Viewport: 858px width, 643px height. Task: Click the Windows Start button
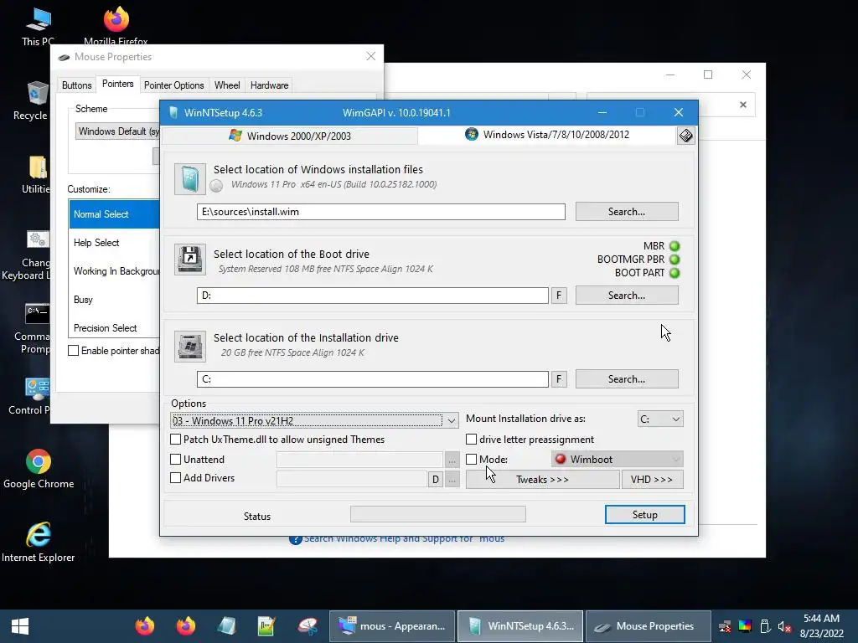[x=20, y=626]
